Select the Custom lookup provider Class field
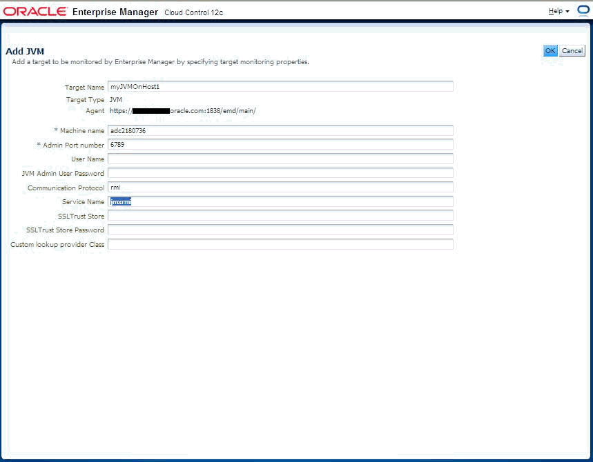 pos(280,244)
